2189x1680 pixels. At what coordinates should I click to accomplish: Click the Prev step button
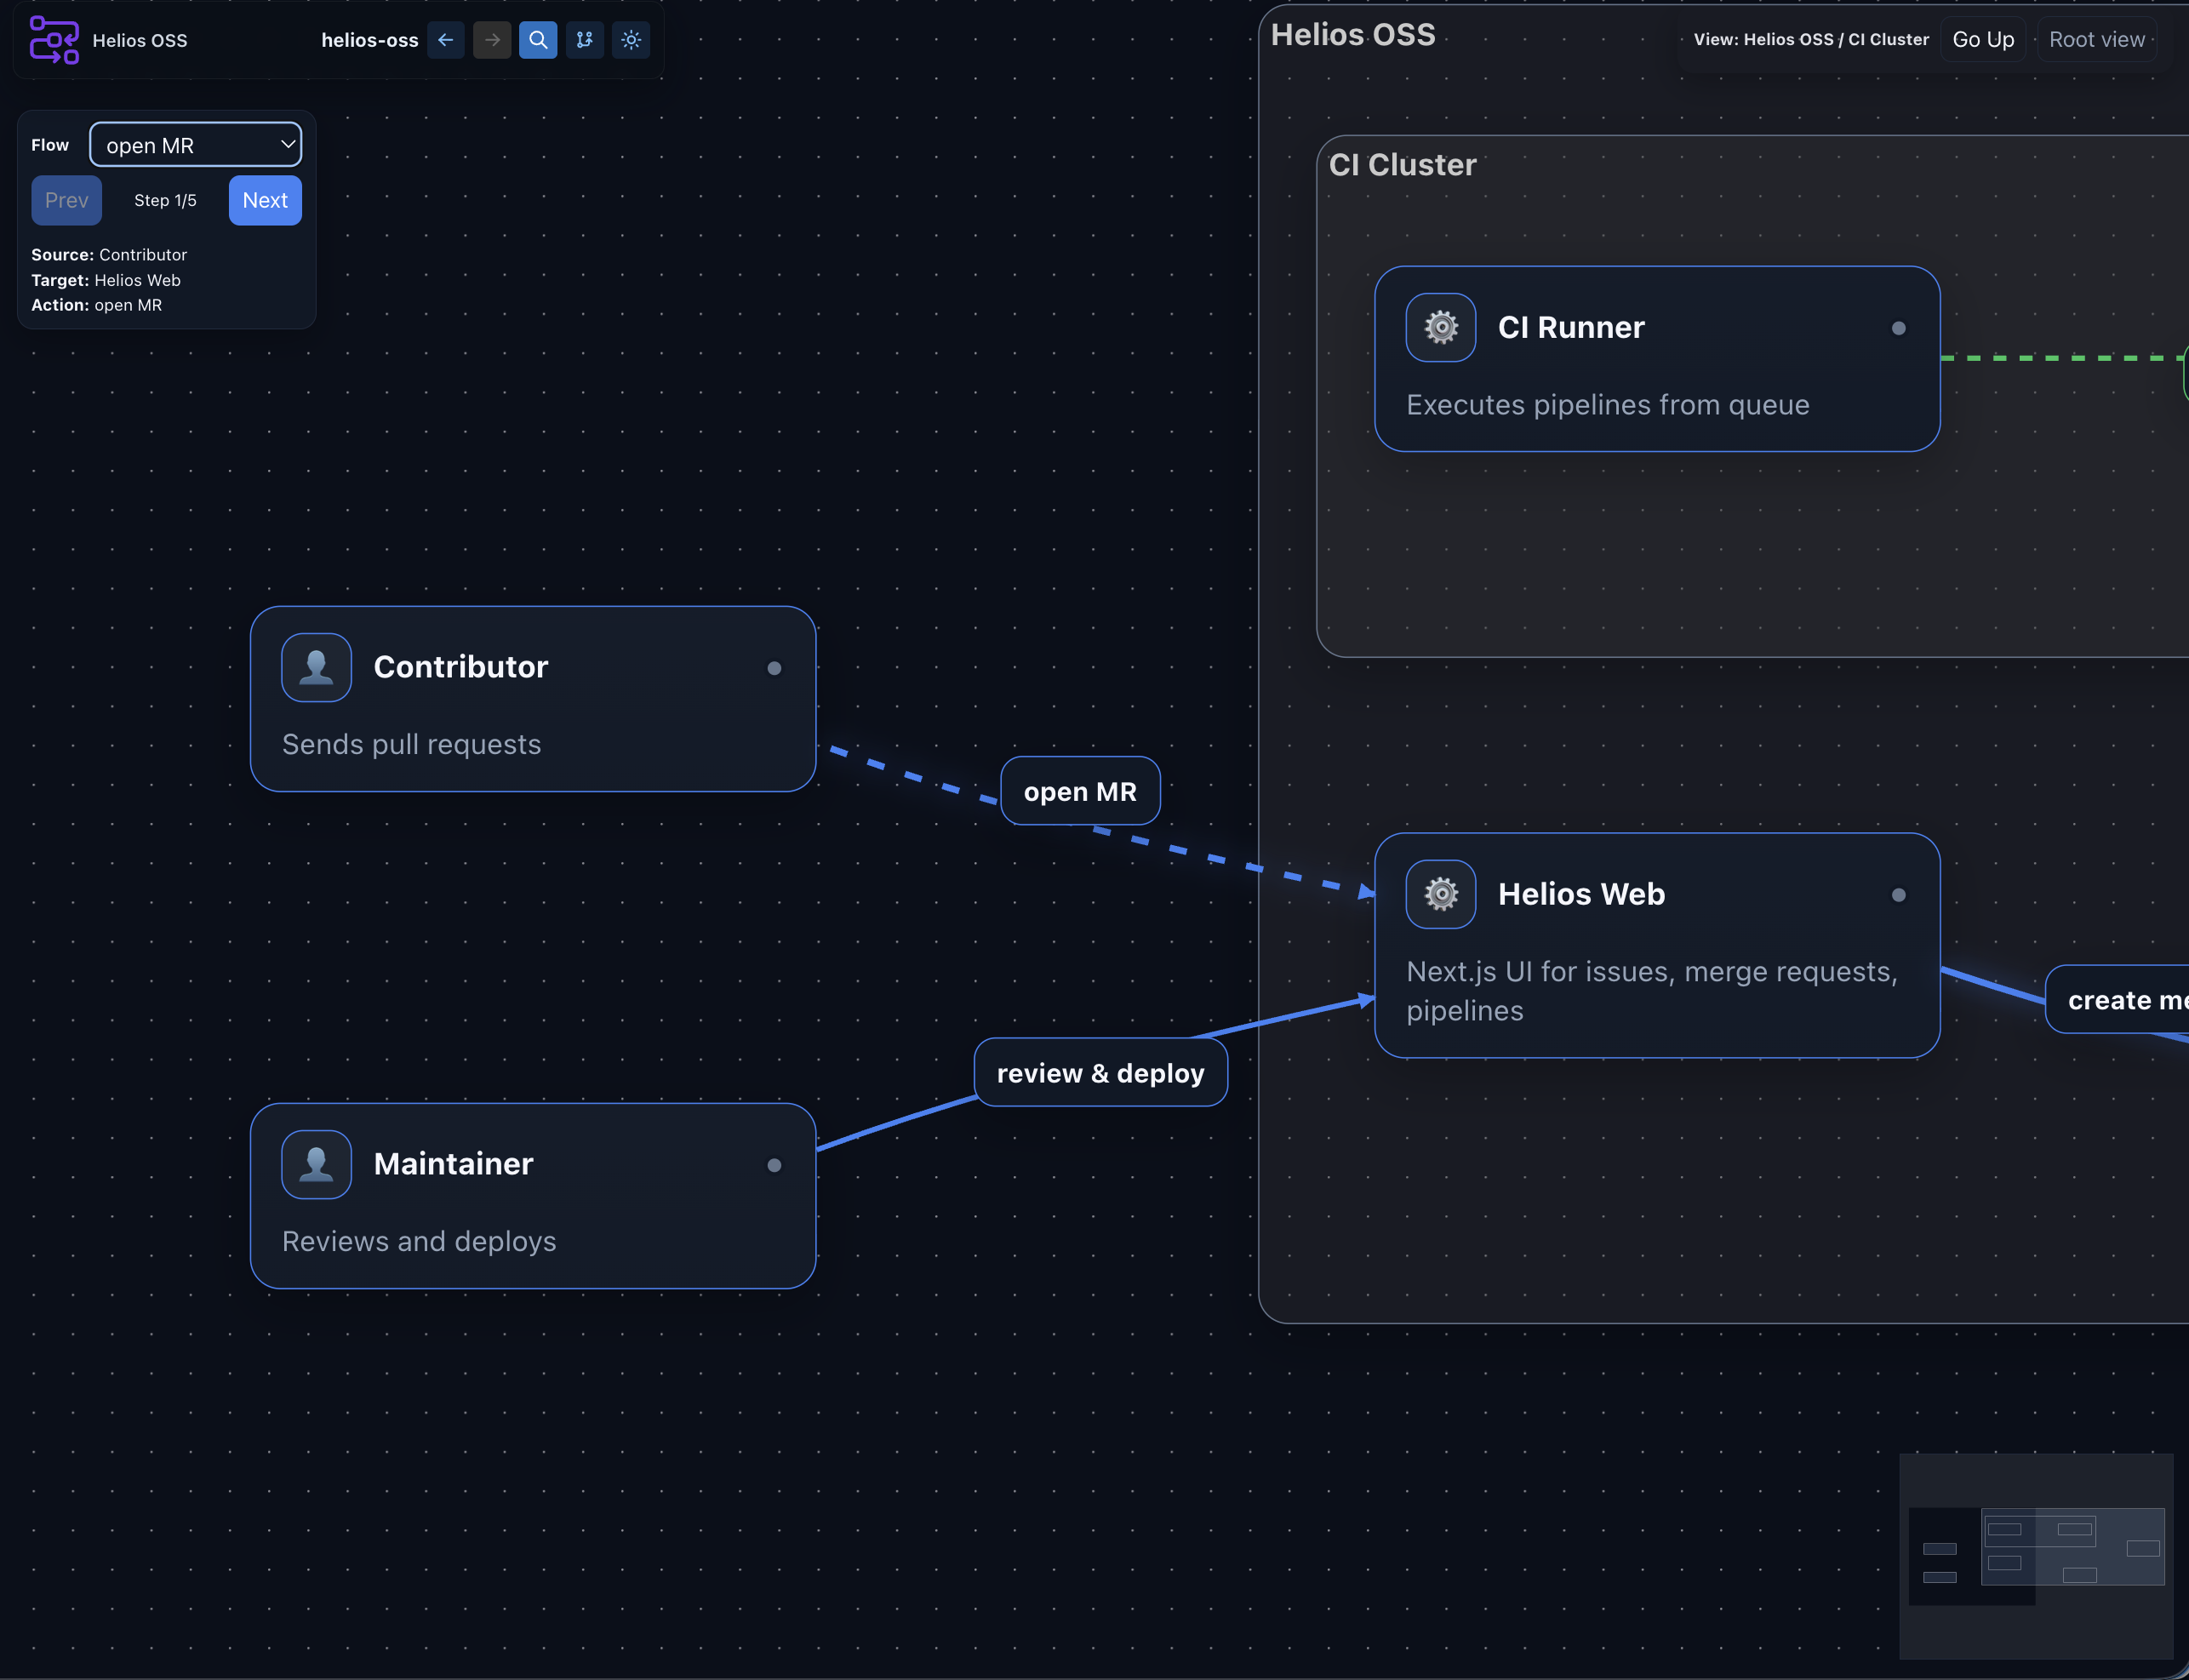[x=66, y=200]
